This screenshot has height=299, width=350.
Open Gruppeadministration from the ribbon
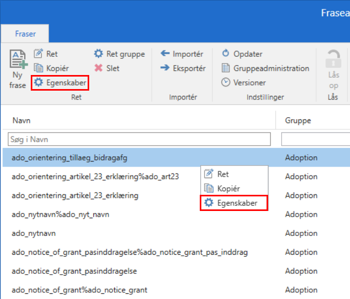(x=265, y=68)
